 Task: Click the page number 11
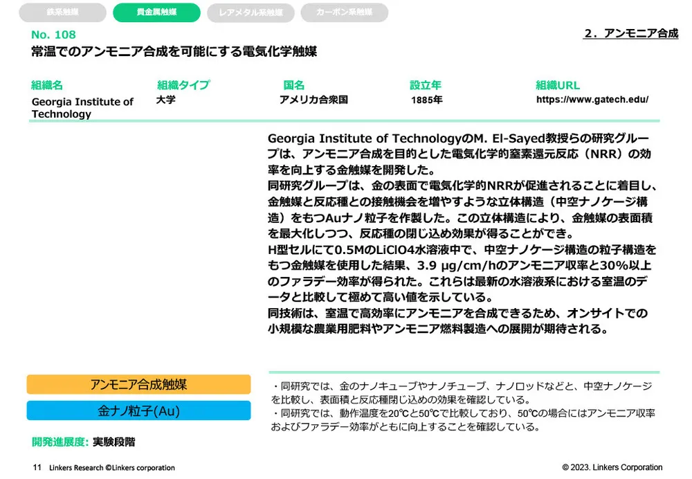(37, 467)
